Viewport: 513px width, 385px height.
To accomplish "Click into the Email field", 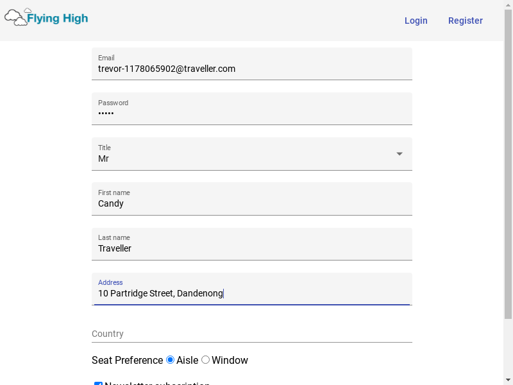I will pyautogui.click(x=251, y=69).
